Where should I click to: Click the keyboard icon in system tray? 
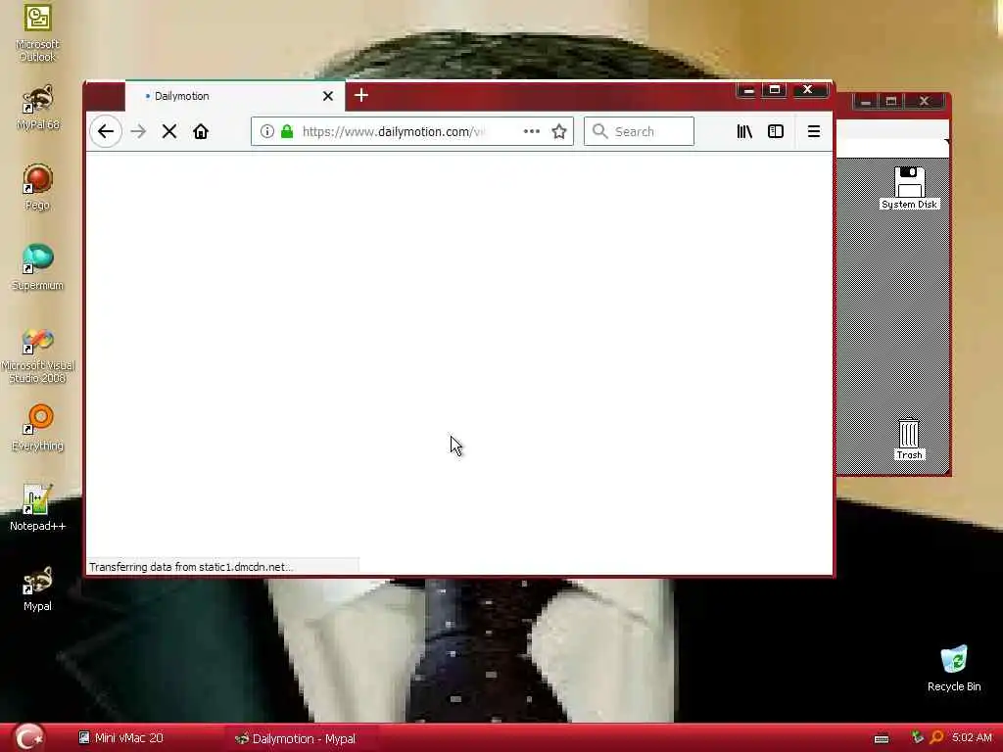coord(882,738)
